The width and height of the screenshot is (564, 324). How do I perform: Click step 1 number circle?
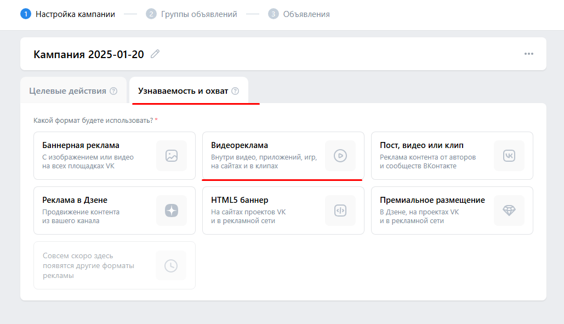[26, 14]
